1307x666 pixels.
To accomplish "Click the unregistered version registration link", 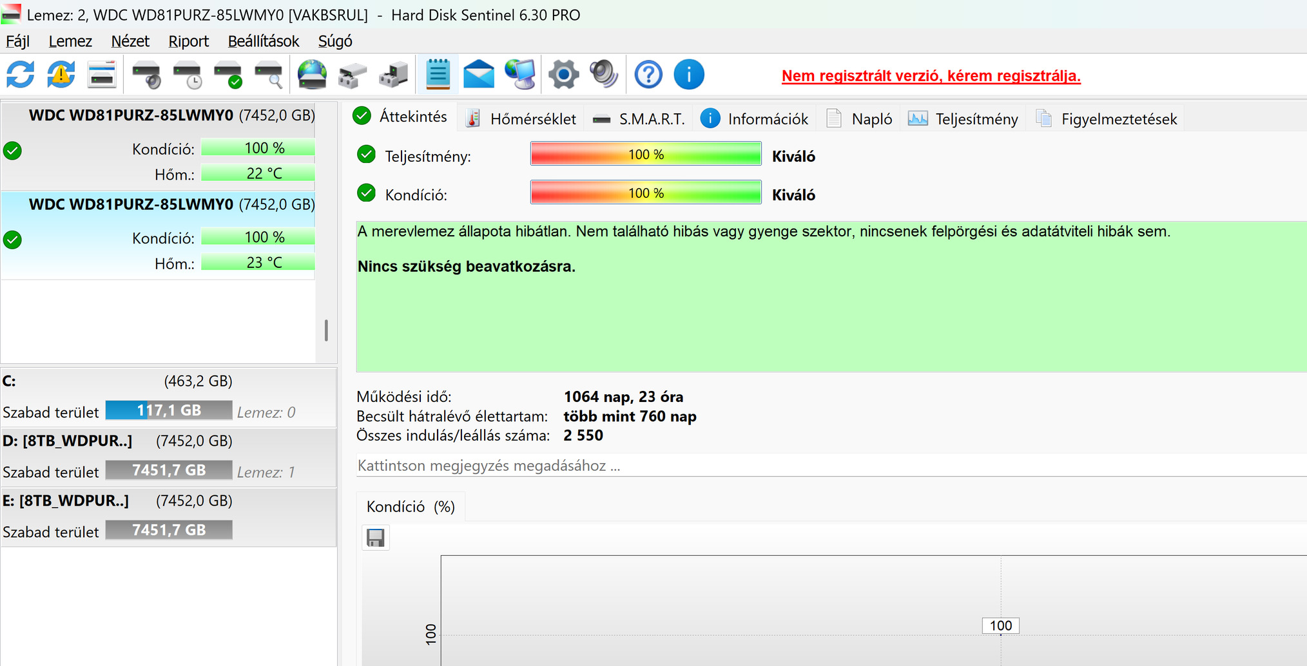I will tap(931, 76).
